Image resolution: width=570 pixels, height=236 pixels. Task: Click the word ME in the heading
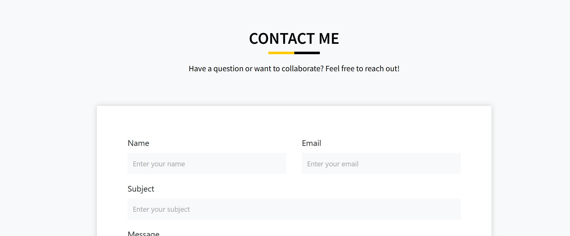click(x=329, y=38)
